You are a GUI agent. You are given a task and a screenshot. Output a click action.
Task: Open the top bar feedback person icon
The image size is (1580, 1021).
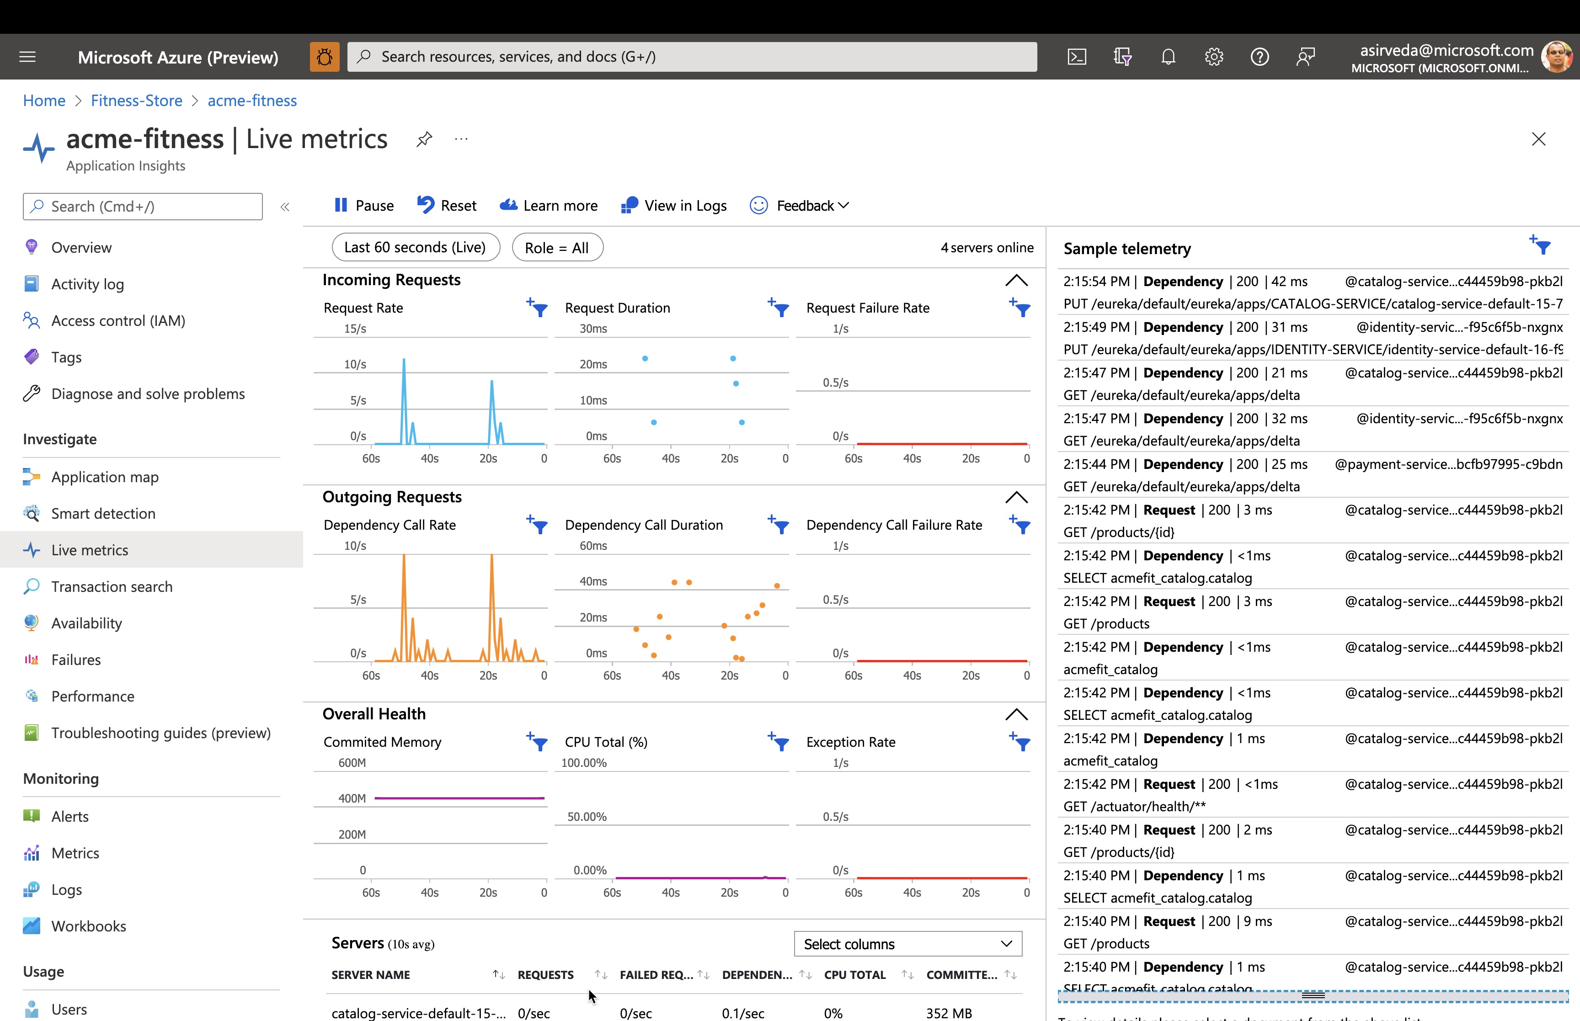click(1306, 57)
